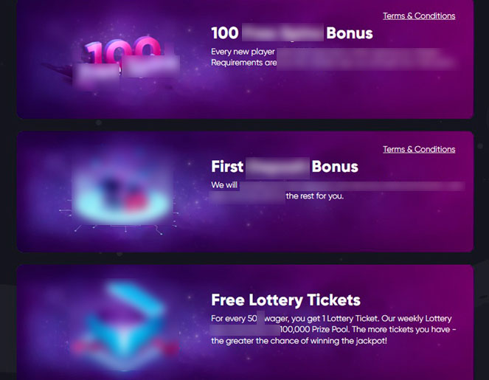Click the "100 ... Bonus" heading

tap(291, 32)
